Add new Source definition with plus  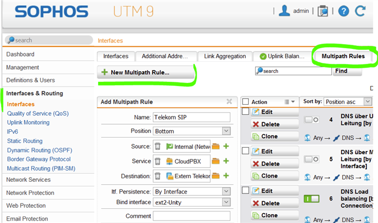tap(226, 146)
